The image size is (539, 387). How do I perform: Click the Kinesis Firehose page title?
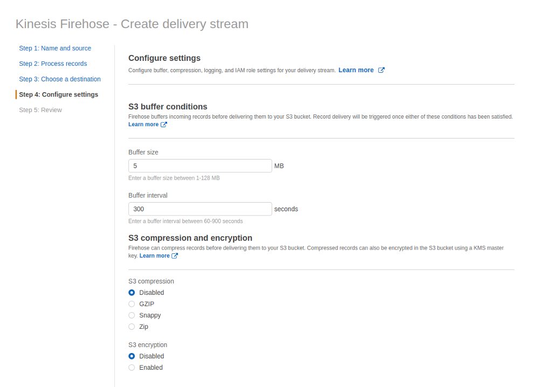[x=132, y=24]
